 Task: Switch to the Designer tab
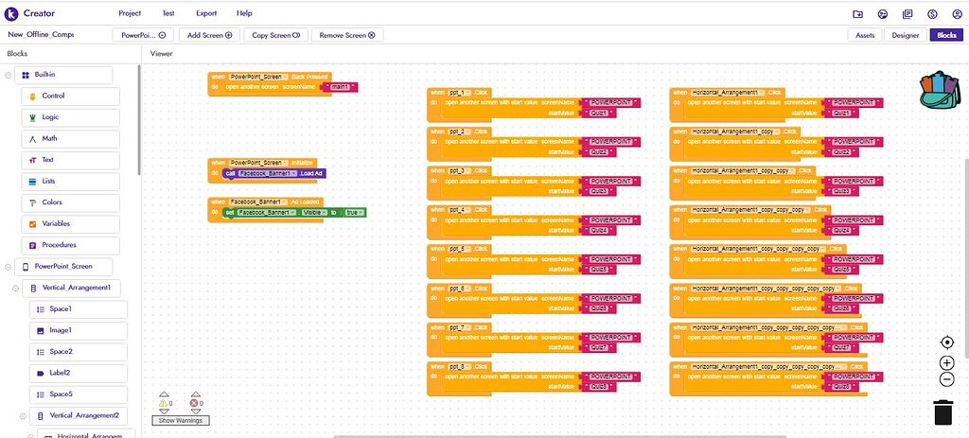(x=906, y=35)
